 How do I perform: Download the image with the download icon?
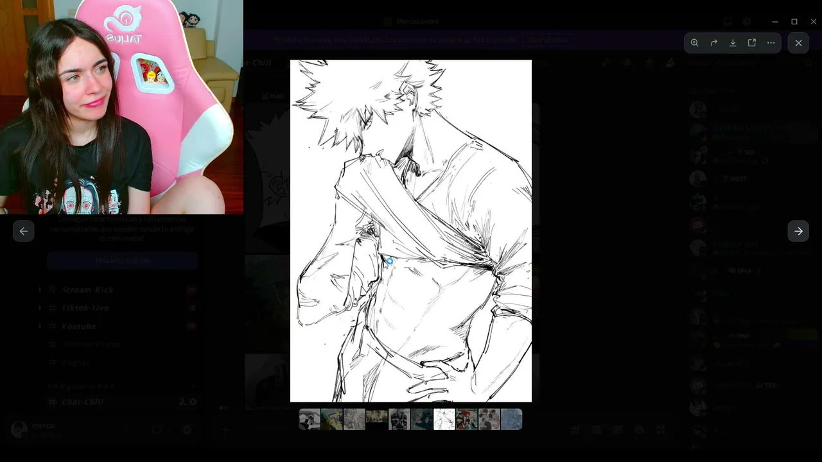733,43
